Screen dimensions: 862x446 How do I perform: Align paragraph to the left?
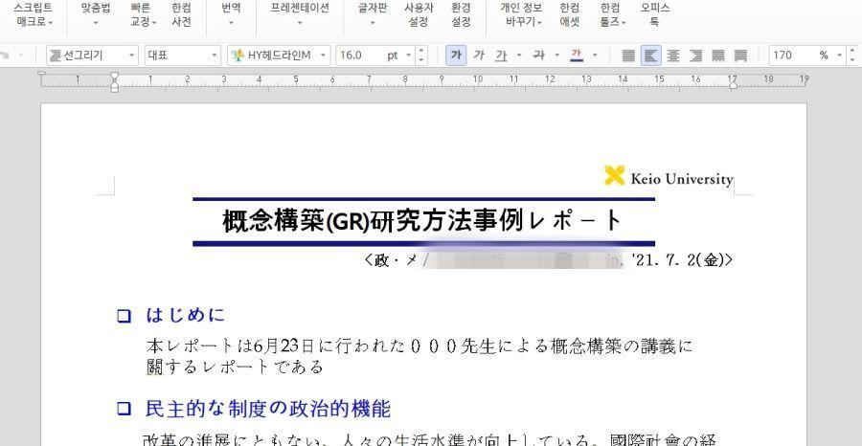(x=651, y=56)
